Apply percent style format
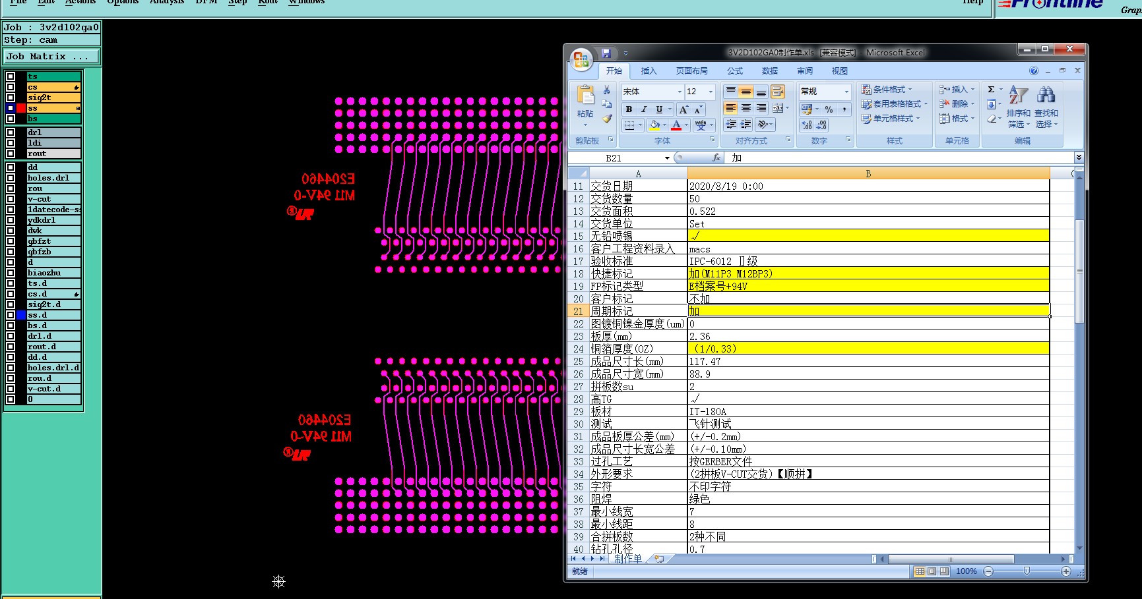 829,109
